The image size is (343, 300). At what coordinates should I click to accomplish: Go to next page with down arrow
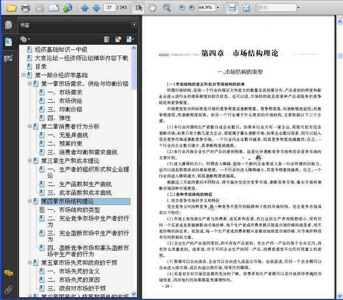pyautogui.click(x=96, y=8)
